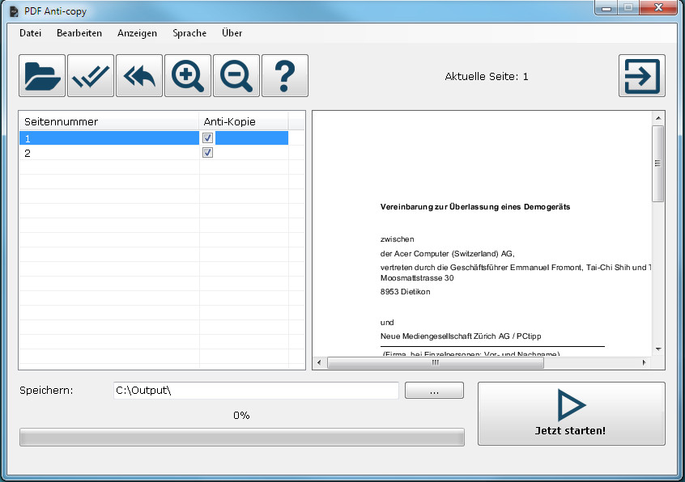Open a PDF with the folder icon
685x482 pixels.
pos(42,76)
